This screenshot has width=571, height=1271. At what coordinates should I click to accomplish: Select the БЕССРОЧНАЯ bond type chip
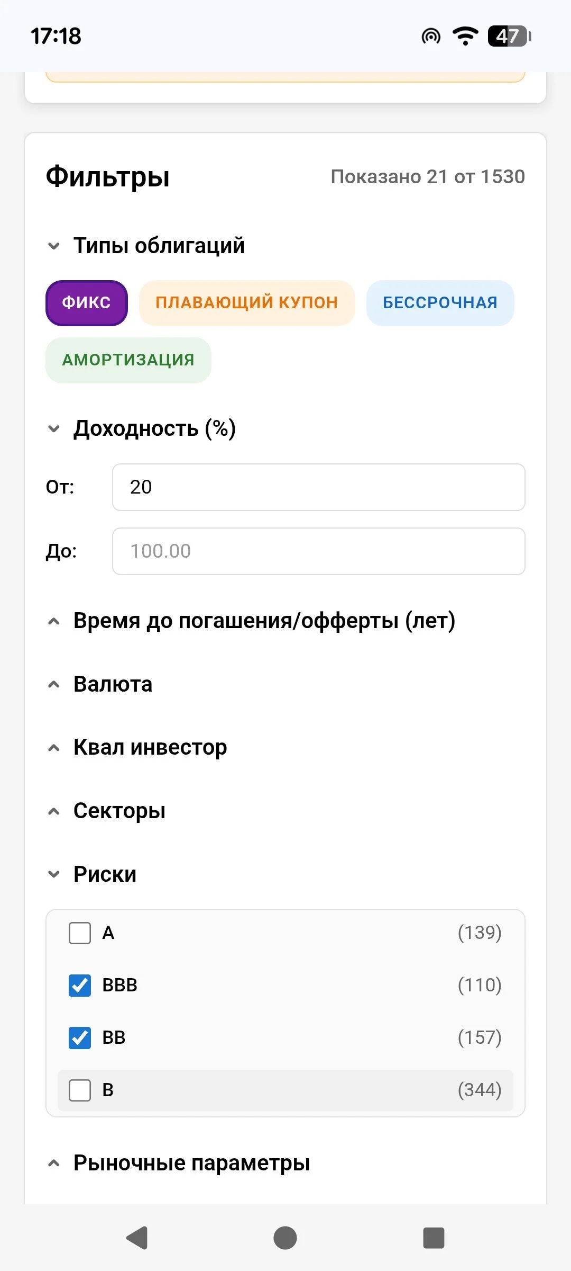pyautogui.click(x=440, y=302)
